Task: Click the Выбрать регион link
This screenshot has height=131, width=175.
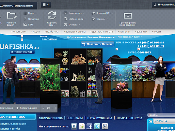Action: pos(49,39)
